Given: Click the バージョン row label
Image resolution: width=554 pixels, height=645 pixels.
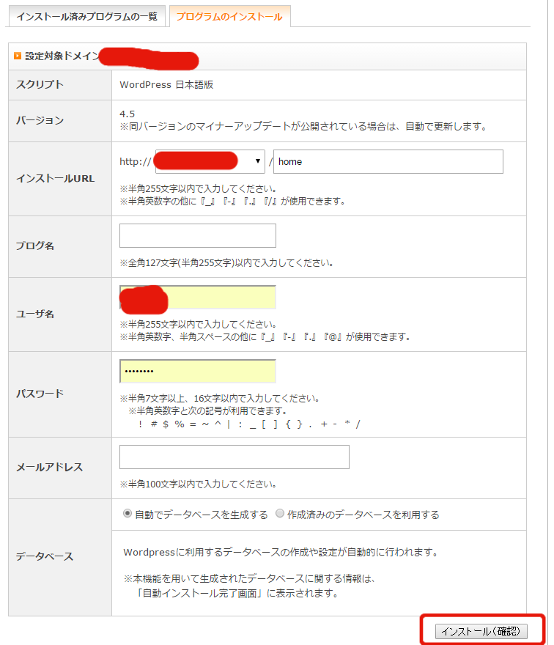Looking at the screenshot, I should pyautogui.click(x=40, y=120).
